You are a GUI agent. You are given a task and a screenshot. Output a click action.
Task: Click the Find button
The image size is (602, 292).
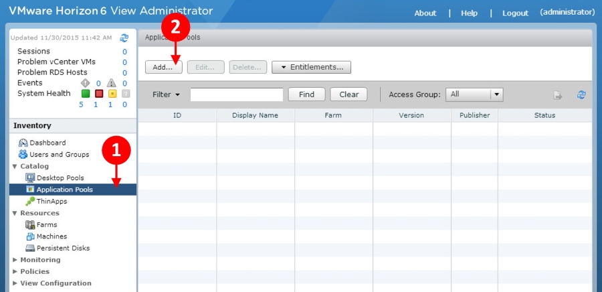[x=307, y=94]
